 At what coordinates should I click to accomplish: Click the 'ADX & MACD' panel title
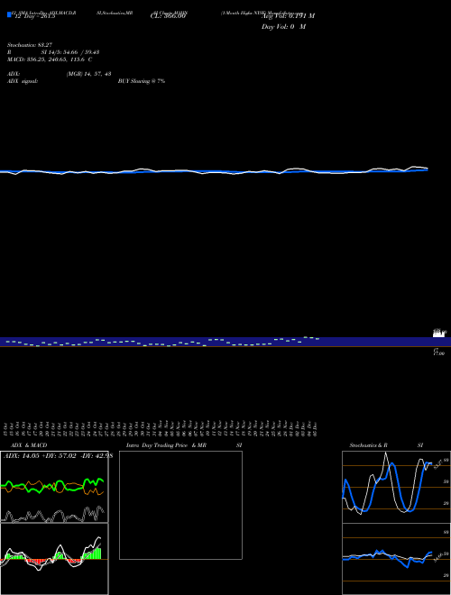click(x=29, y=445)
